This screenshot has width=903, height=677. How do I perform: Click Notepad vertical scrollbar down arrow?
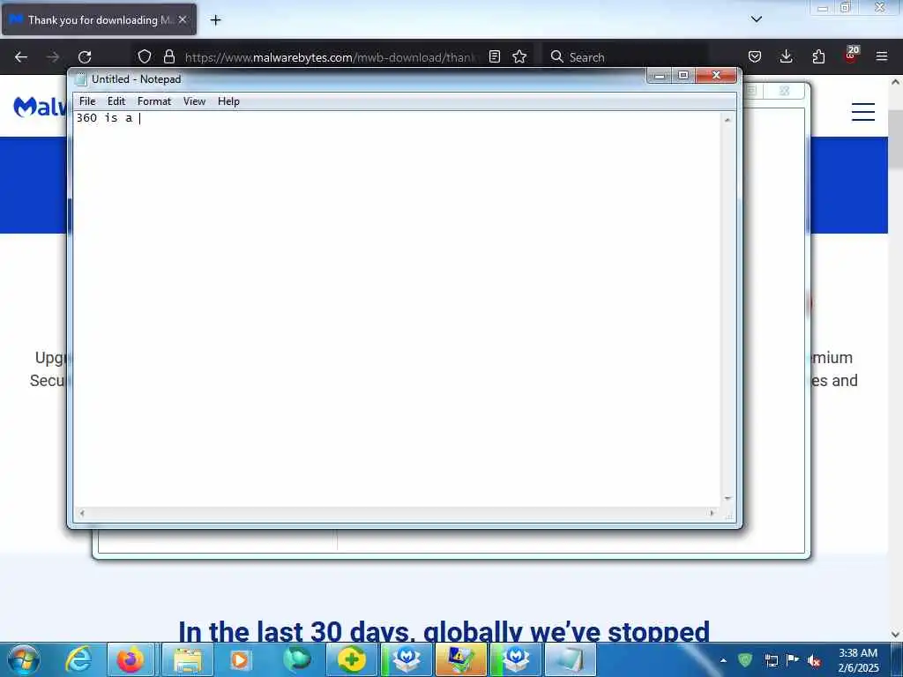[x=728, y=499]
